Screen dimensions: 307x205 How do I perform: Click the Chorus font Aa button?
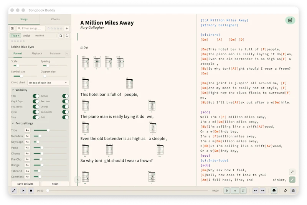point(27,153)
